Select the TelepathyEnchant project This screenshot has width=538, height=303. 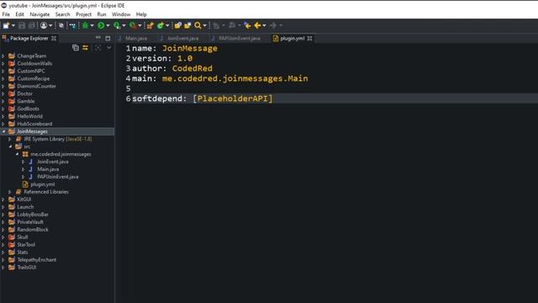click(x=36, y=260)
